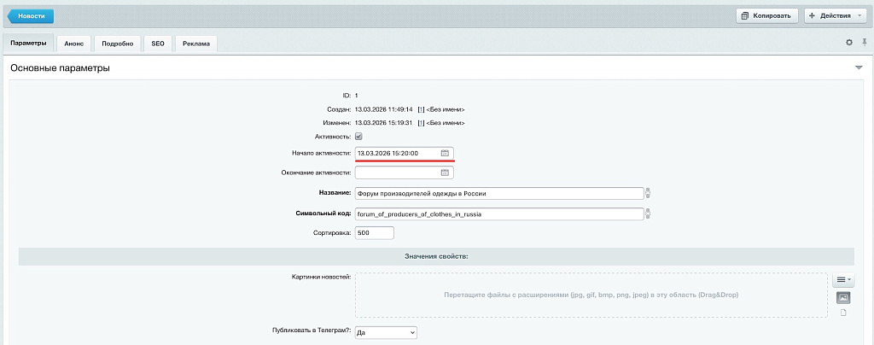The image size is (874, 345).
Task: Collapse the Основные параметры section
Action: [x=859, y=67]
